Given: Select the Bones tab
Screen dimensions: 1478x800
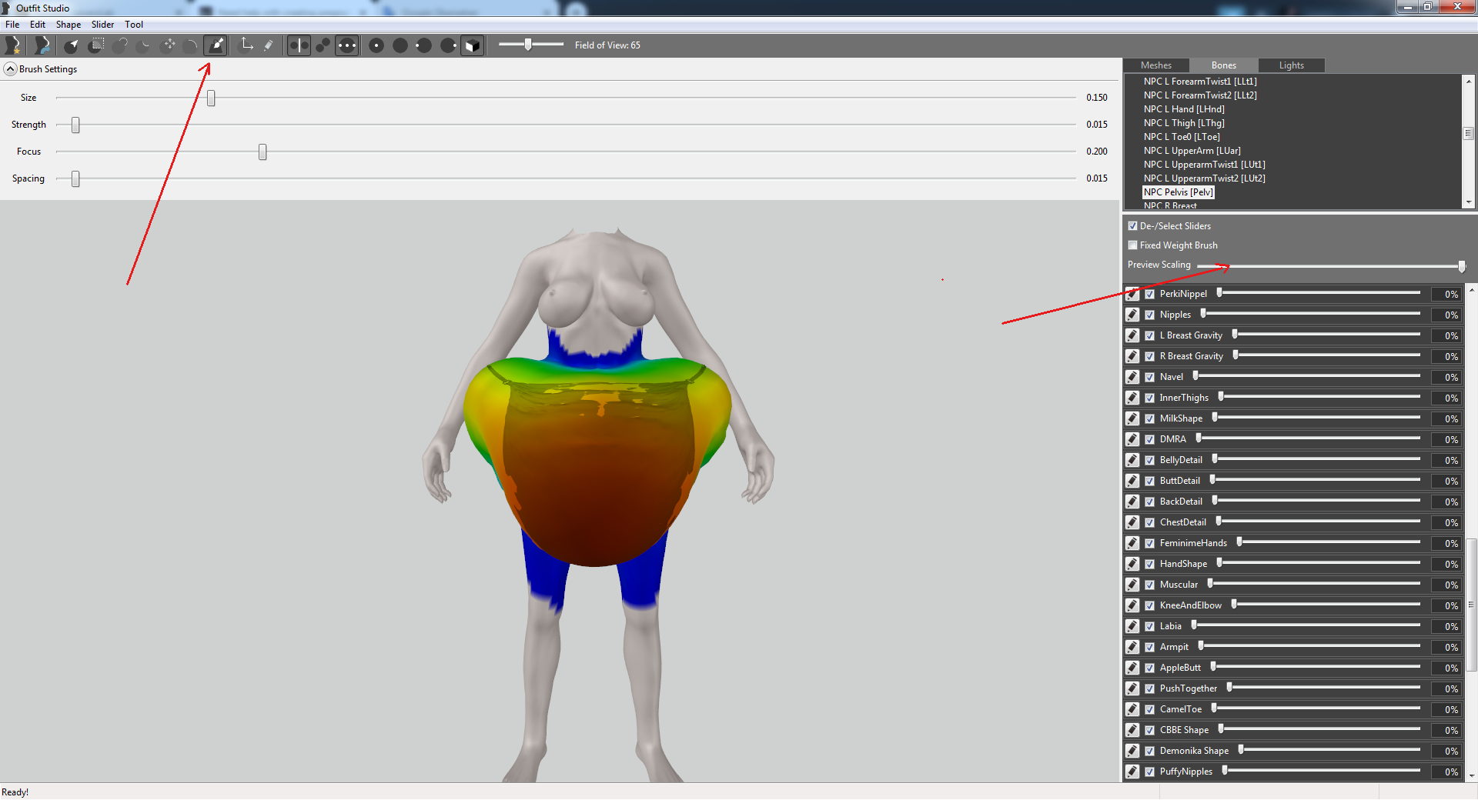Looking at the screenshot, I should click(x=1223, y=65).
